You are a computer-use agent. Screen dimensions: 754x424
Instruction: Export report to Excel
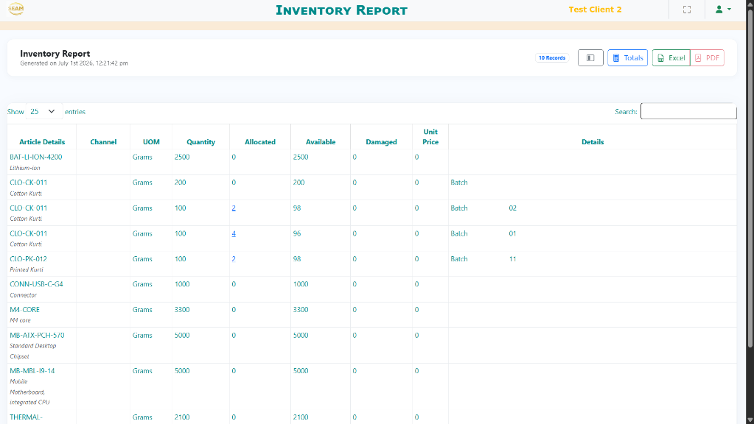point(671,57)
